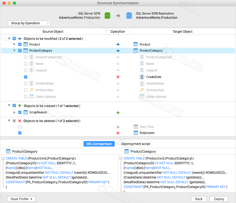Select the DDL Comparison tab

(x=99, y=144)
